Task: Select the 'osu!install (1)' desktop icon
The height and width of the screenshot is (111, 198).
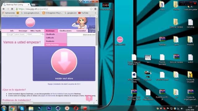Action: (120, 41)
